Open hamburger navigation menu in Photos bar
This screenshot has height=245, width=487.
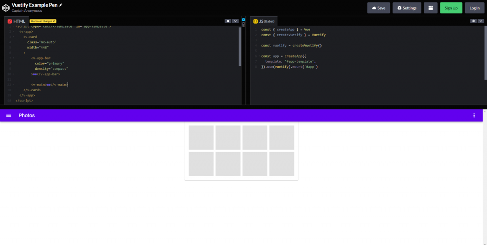coord(9,115)
